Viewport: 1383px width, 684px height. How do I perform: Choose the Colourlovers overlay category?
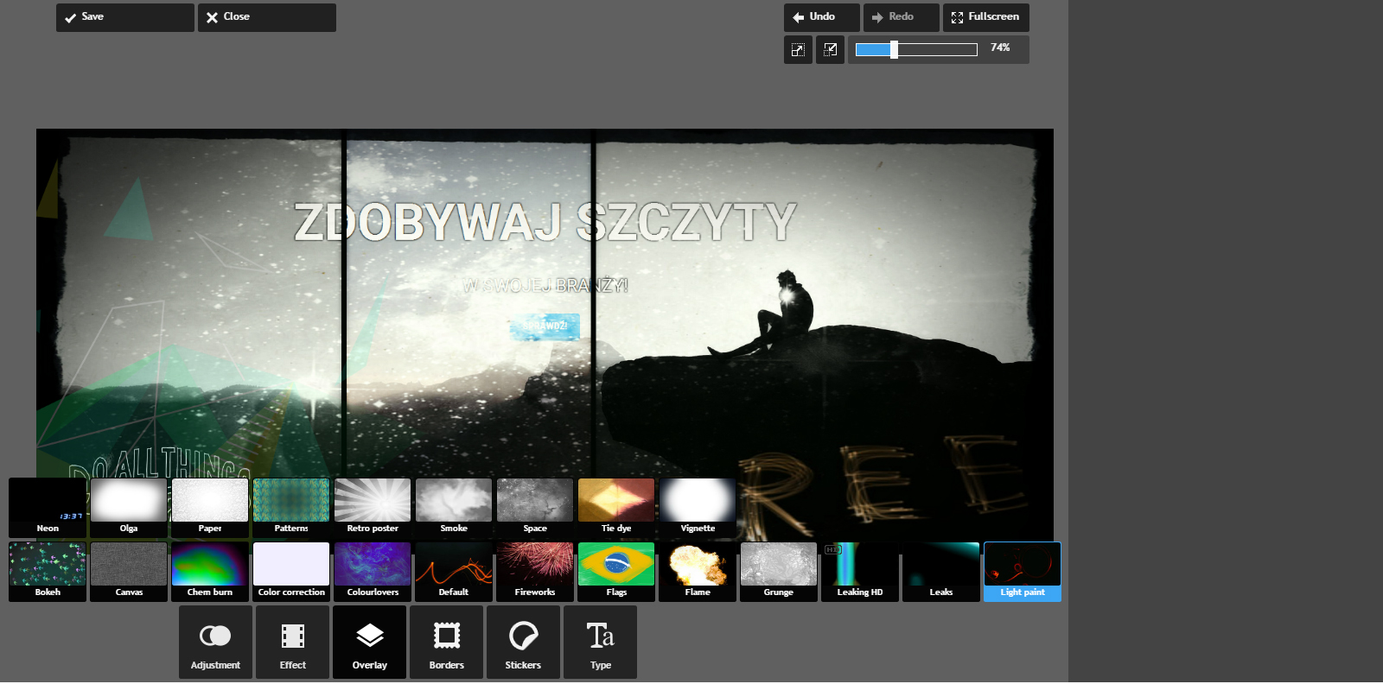point(373,572)
